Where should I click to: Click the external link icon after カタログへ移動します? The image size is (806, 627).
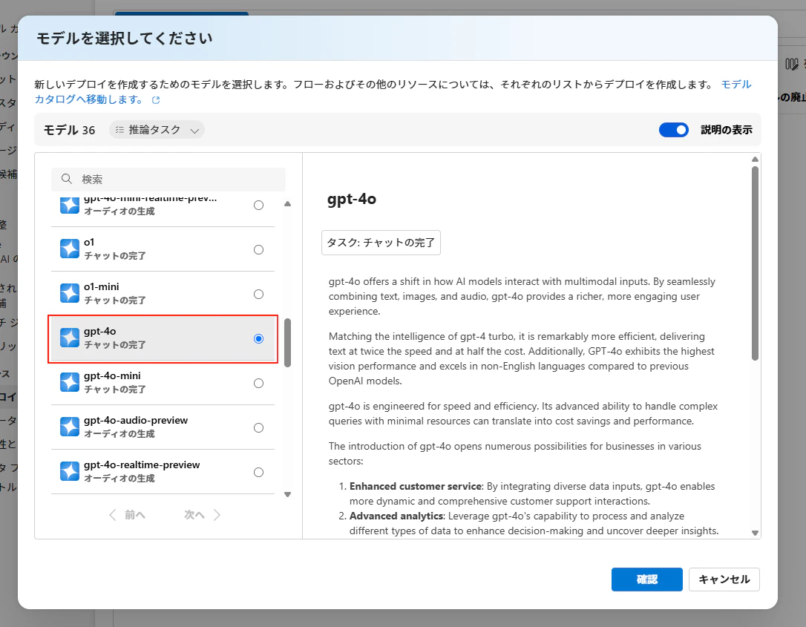pos(156,100)
